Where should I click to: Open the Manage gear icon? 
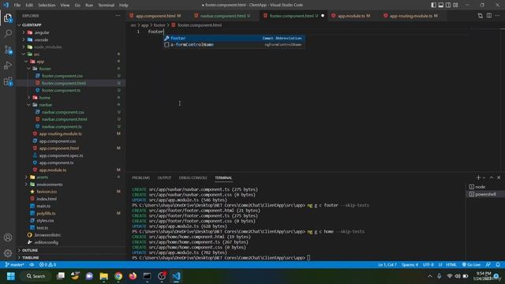click(x=8, y=253)
